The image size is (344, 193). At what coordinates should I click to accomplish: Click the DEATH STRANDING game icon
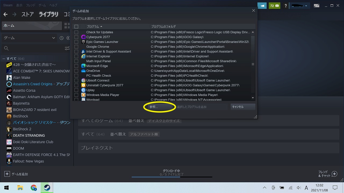tap(9, 135)
